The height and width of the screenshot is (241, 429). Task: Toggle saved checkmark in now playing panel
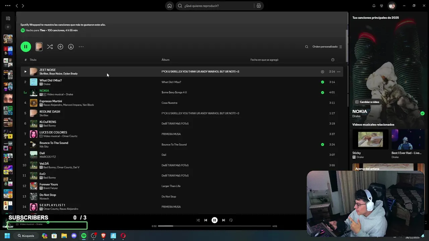tap(422, 113)
